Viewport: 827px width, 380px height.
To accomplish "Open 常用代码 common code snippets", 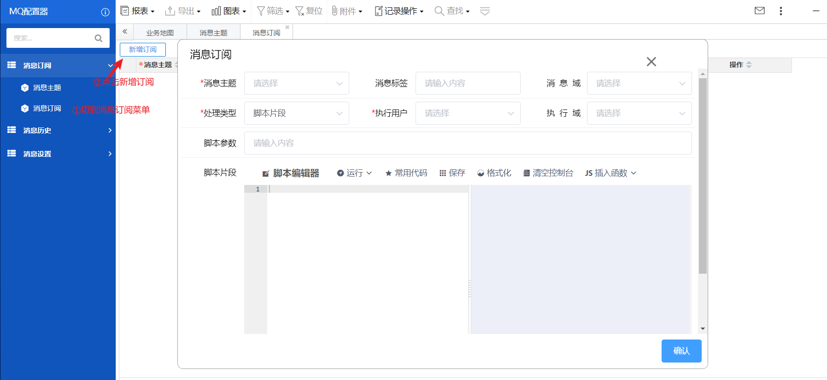I will click(x=406, y=173).
